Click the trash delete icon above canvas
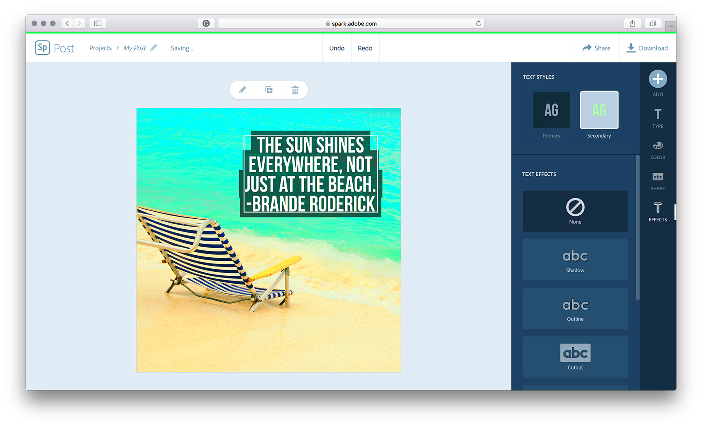 point(295,90)
